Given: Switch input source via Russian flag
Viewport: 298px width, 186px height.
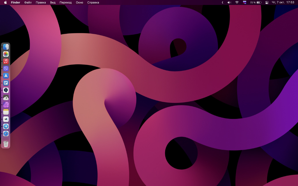Looking at the screenshot, I should 244,2.
